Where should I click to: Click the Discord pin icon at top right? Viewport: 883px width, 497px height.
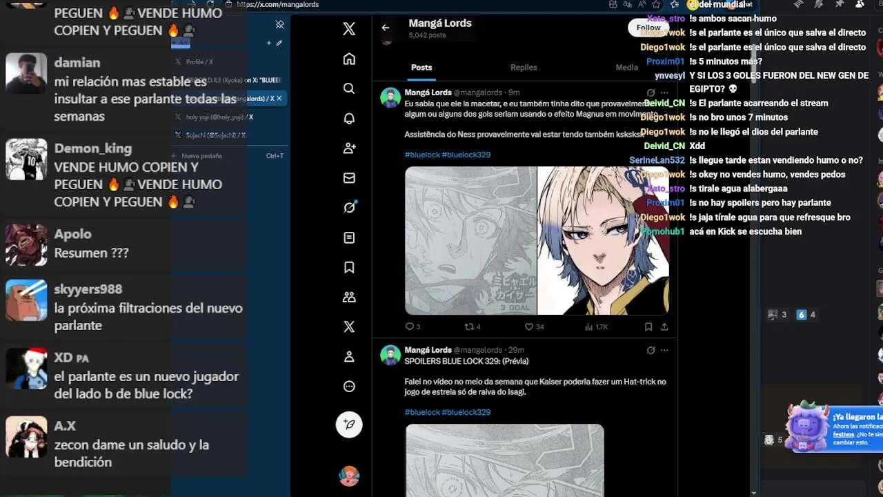tap(840, 4)
